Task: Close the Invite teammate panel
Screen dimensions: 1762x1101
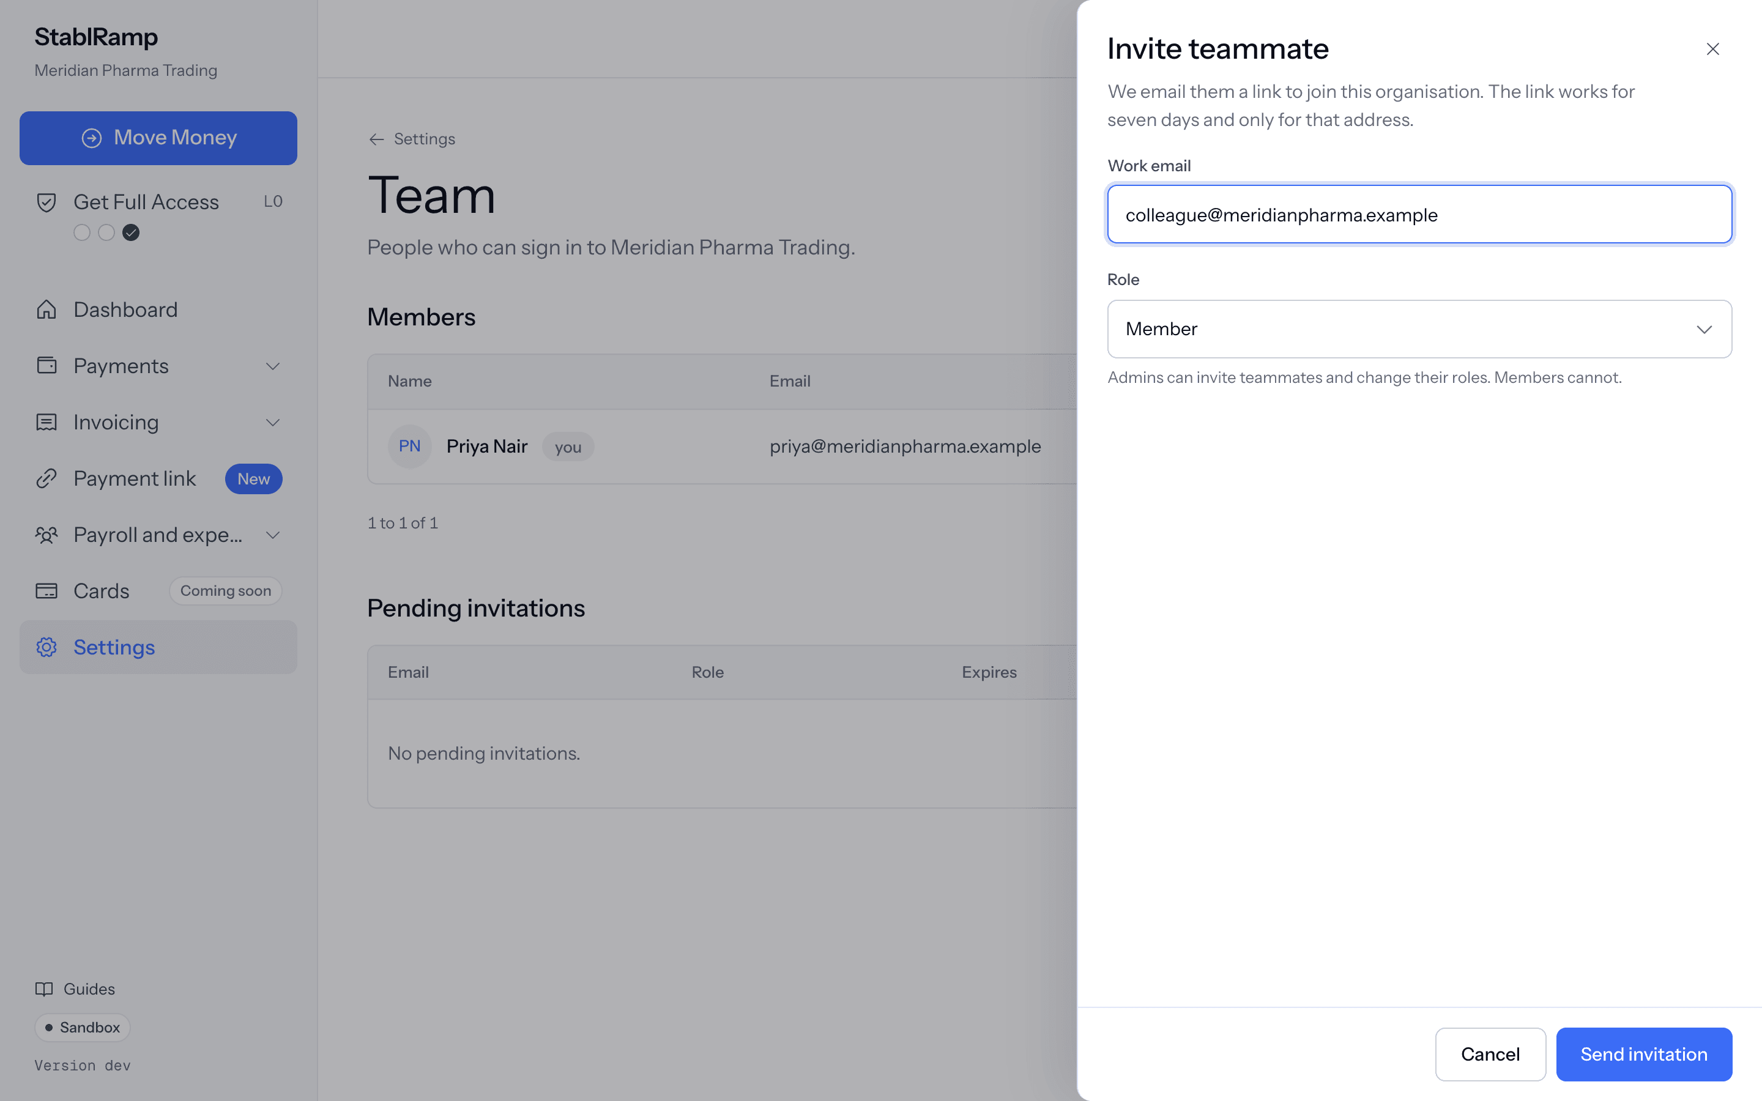Action: (1712, 49)
